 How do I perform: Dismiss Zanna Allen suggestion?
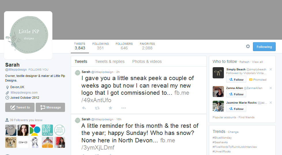271,88
